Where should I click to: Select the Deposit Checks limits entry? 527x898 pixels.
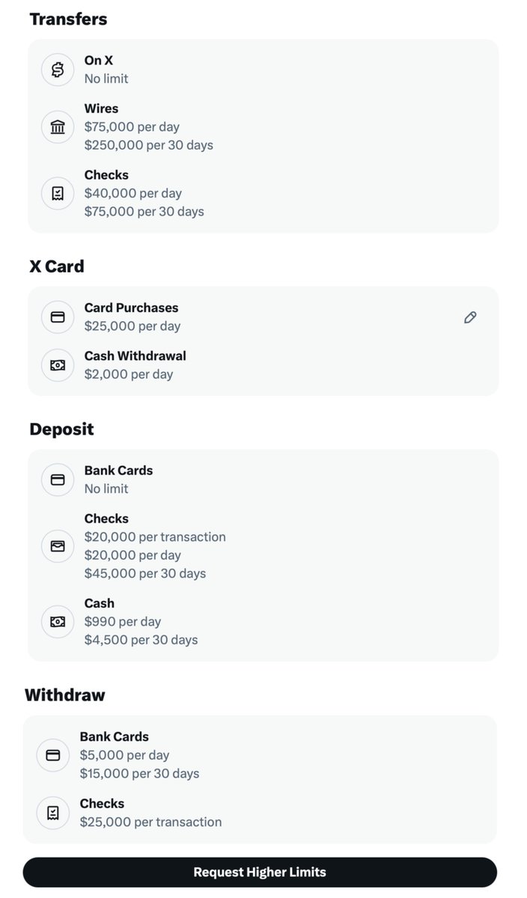pyautogui.click(x=263, y=546)
